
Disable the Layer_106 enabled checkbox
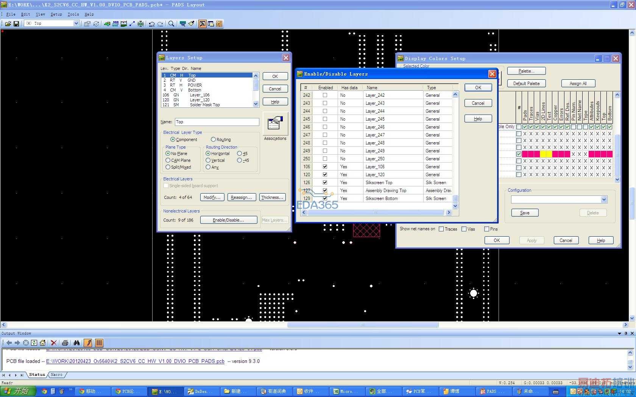coord(325,167)
